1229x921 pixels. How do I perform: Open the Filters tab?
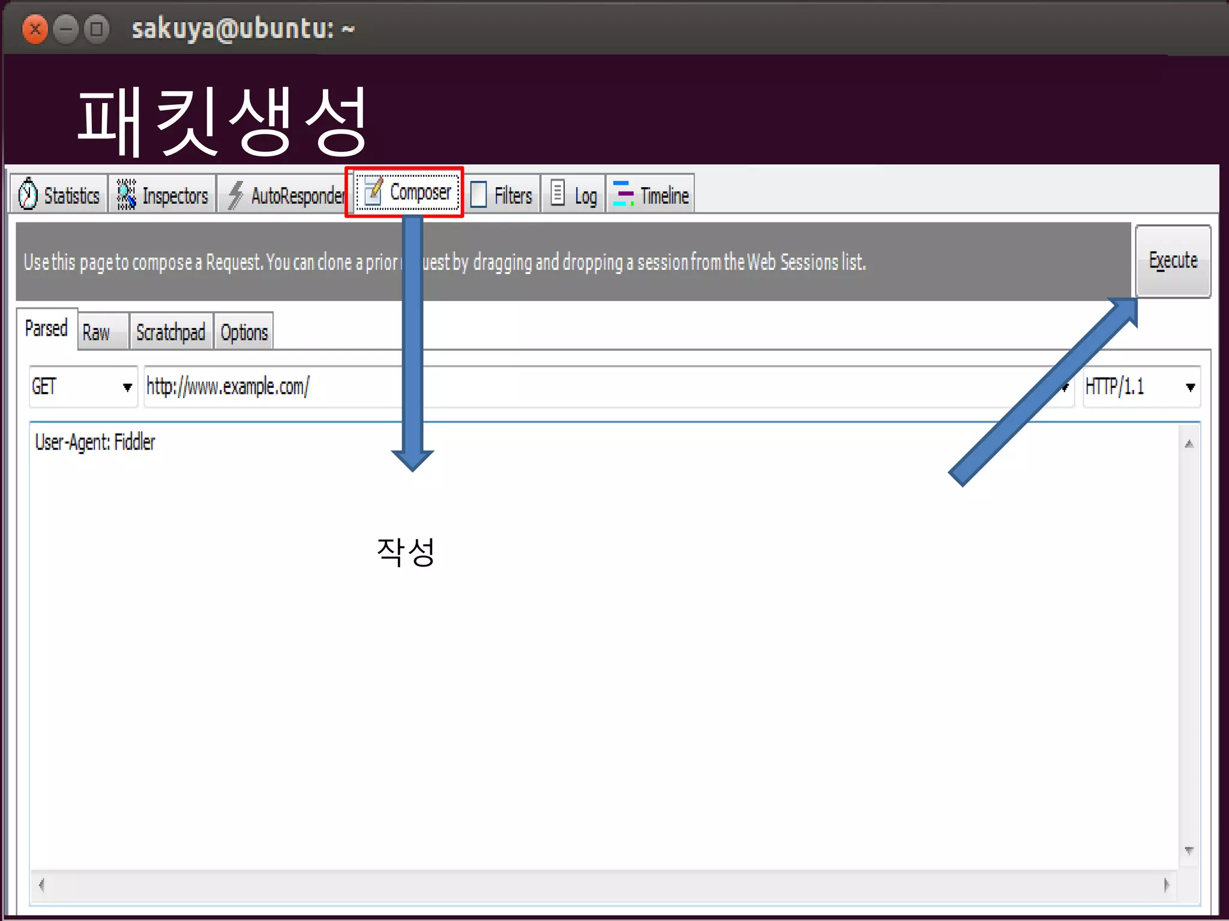tap(503, 194)
